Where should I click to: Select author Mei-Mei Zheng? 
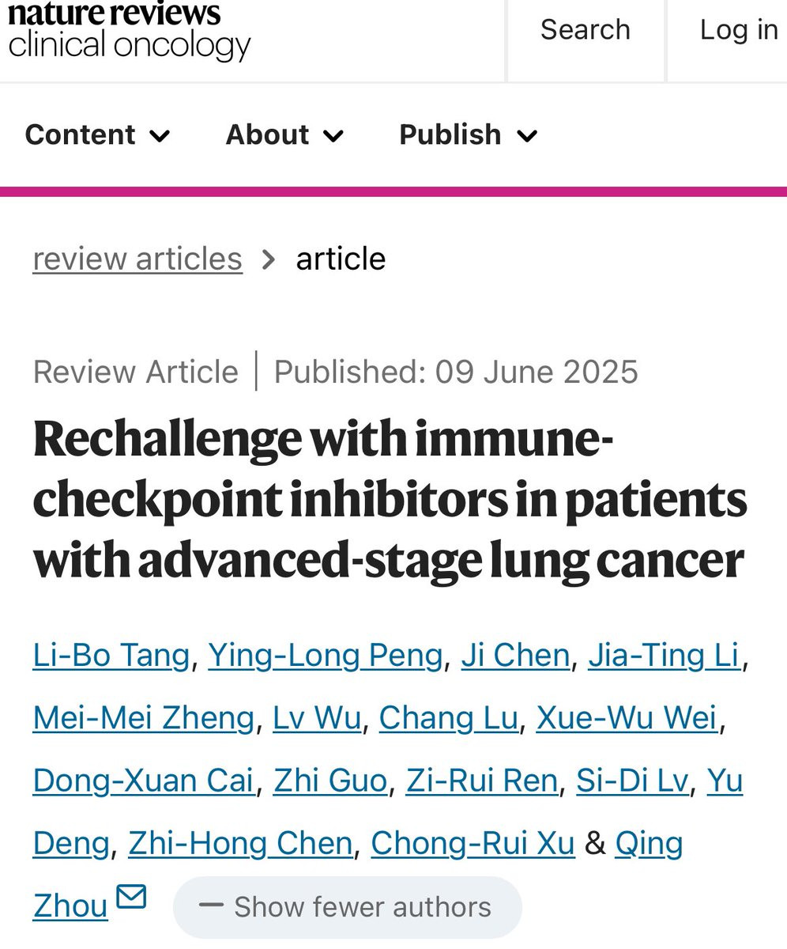[x=143, y=717]
